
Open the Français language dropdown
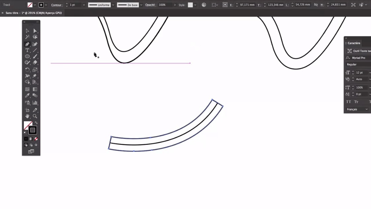tap(357, 109)
